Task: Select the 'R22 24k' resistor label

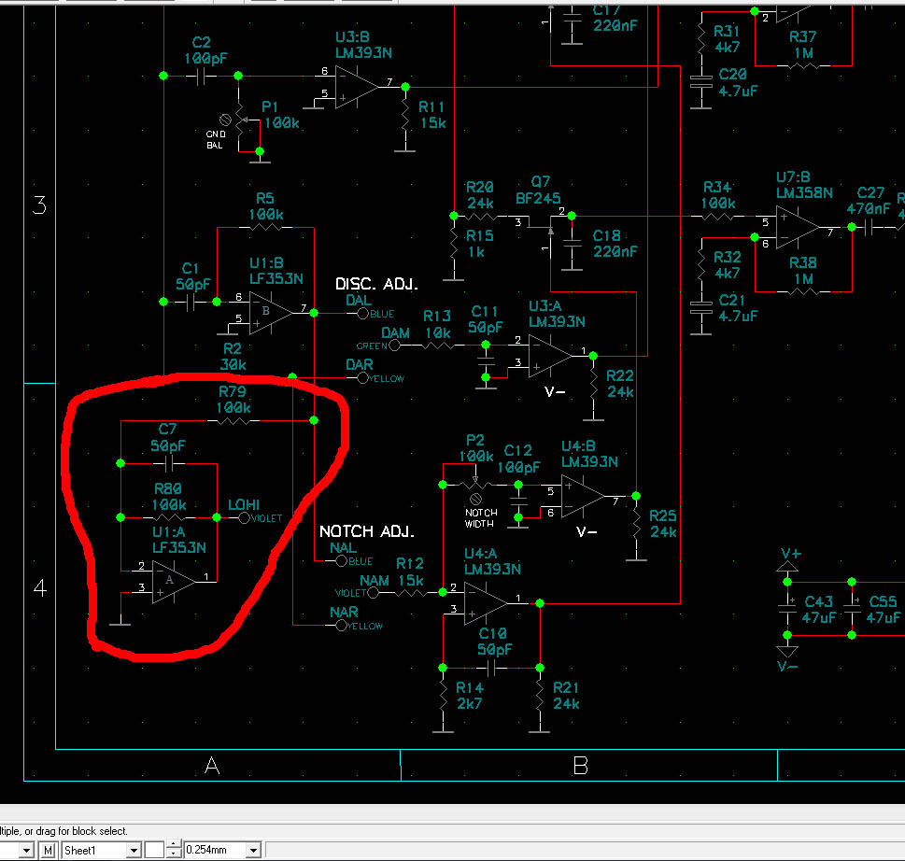Action: [620, 384]
